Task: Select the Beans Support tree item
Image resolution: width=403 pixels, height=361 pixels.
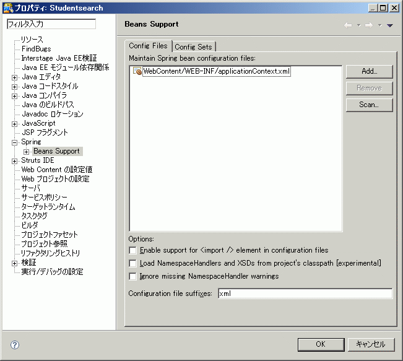Action: tap(56, 151)
